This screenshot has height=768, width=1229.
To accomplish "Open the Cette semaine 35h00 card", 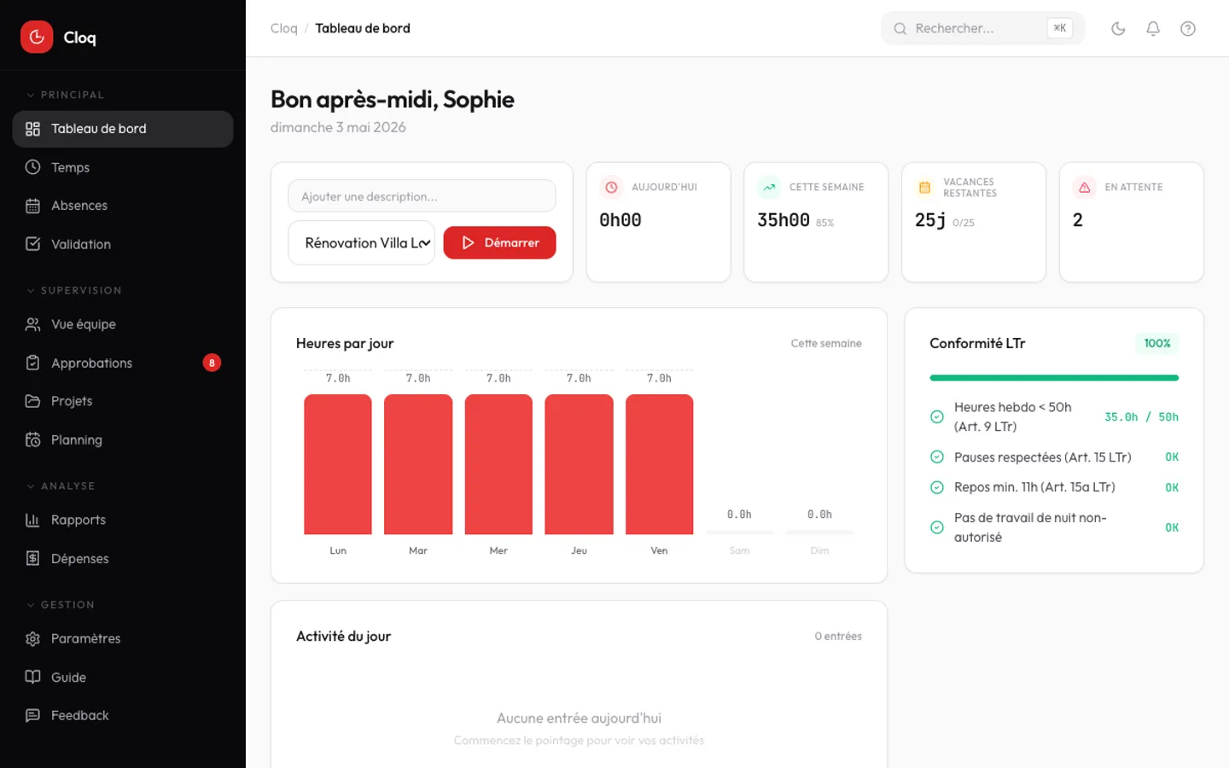I will pyautogui.click(x=816, y=222).
